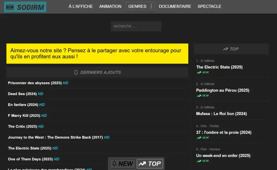The width and height of the screenshot is (277, 170).
Task: Click the bell icon beside DERNIERS AJOUTS
Action: [76, 72]
